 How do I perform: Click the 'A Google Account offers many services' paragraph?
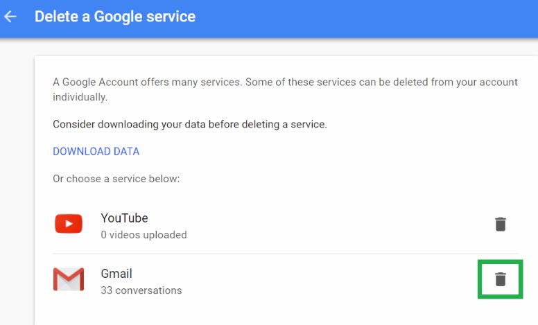(x=285, y=89)
